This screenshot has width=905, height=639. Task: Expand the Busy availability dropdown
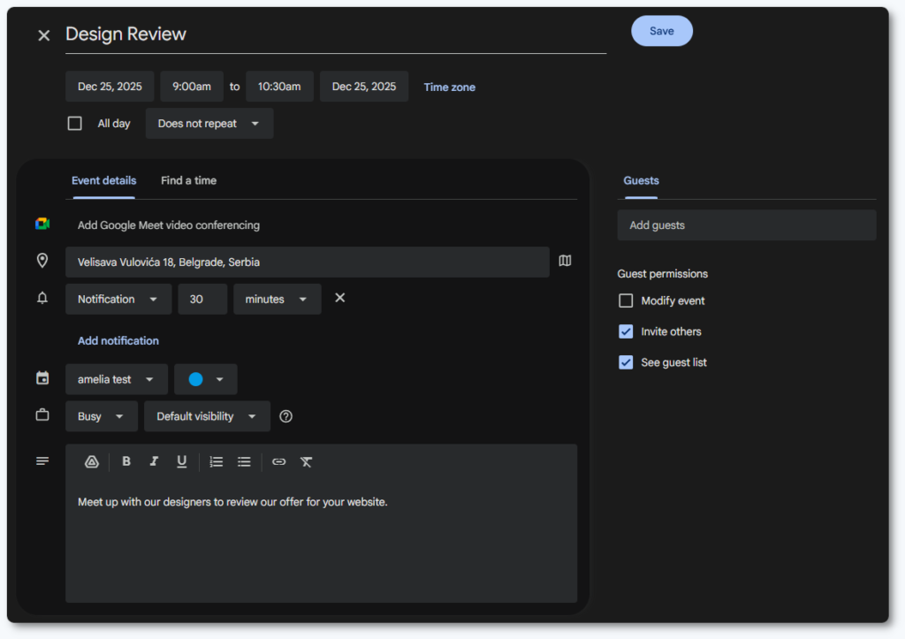pos(101,416)
